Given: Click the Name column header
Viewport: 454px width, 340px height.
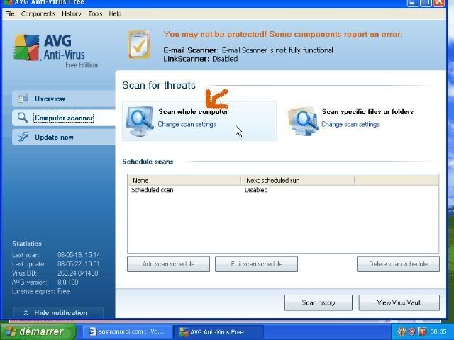Looking at the screenshot, I should 184,181.
